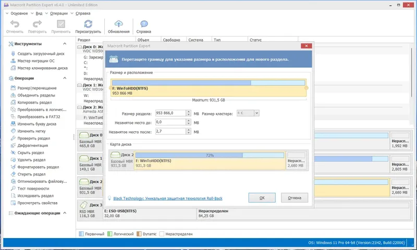Viewport: 417px width, 250px height.
Task: Collapse the Инструменты section
Action: coord(65,44)
